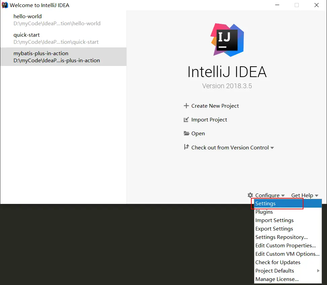Close the Welcome to IntelliJ IDEA window
Screen dimensions: 327x285
[x=316, y=5]
